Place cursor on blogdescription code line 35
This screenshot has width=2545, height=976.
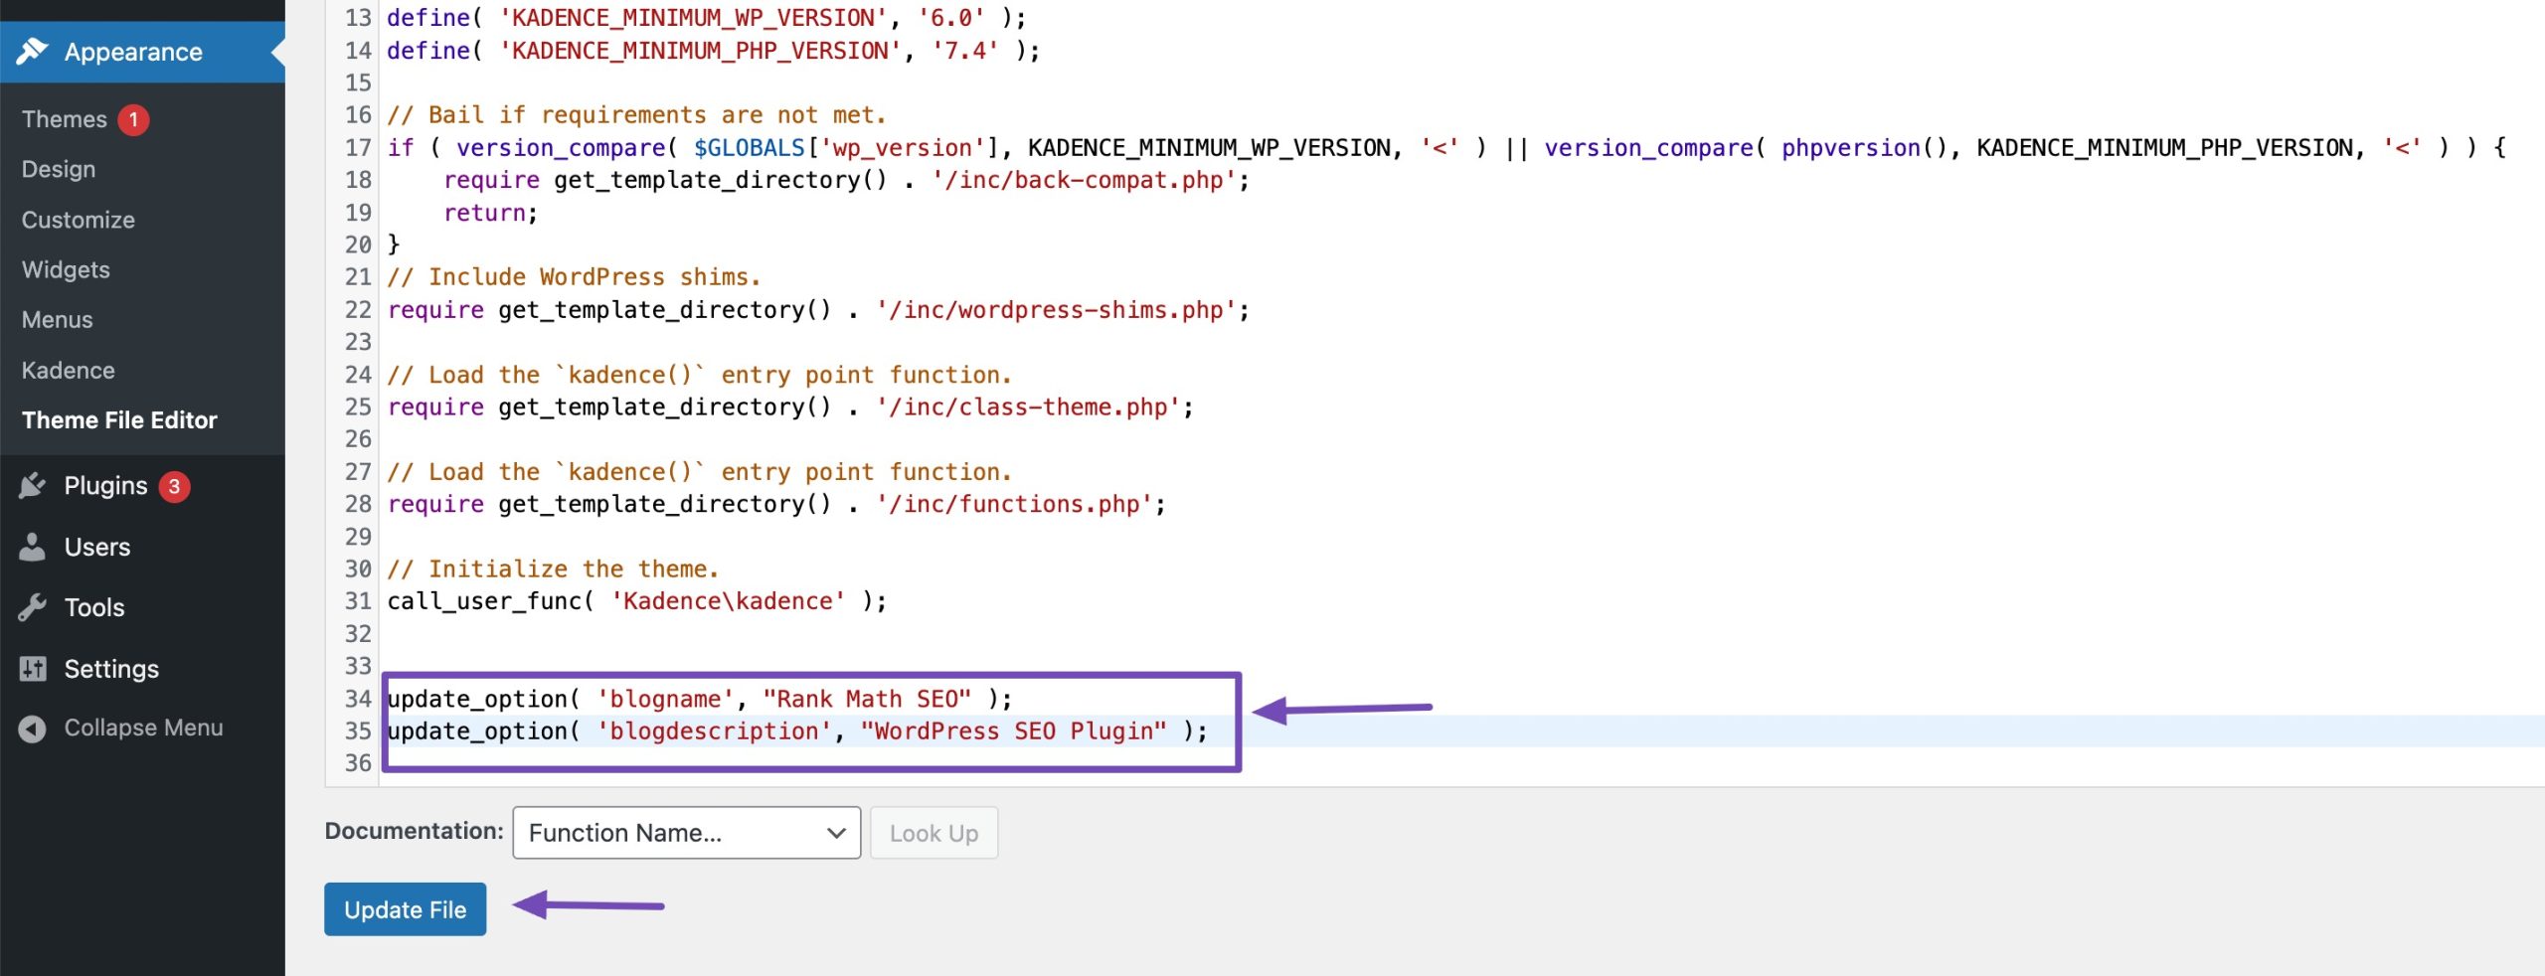[795, 732]
